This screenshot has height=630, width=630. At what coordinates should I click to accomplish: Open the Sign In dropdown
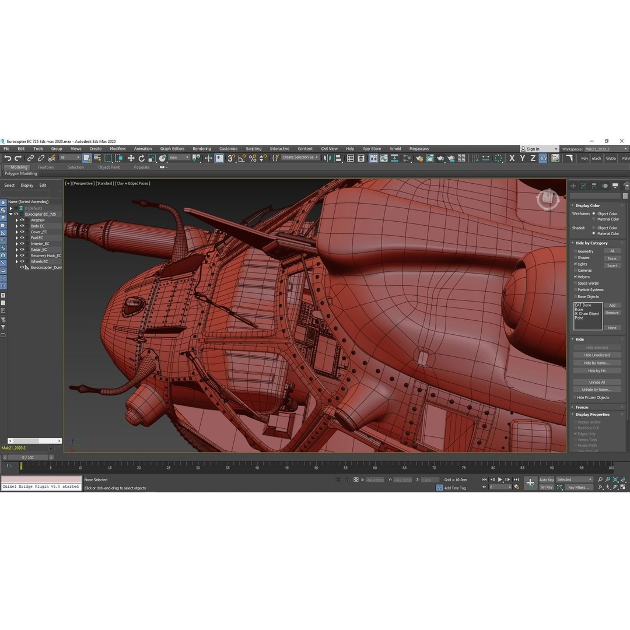pyautogui.click(x=539, y=149)
